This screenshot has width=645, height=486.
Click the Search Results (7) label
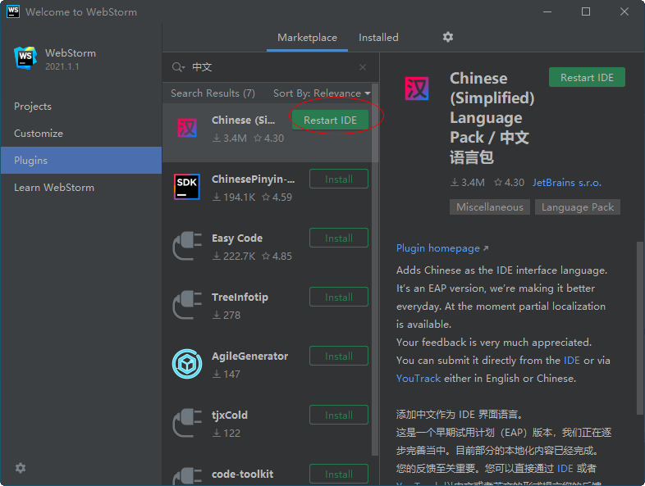(213, 93)
